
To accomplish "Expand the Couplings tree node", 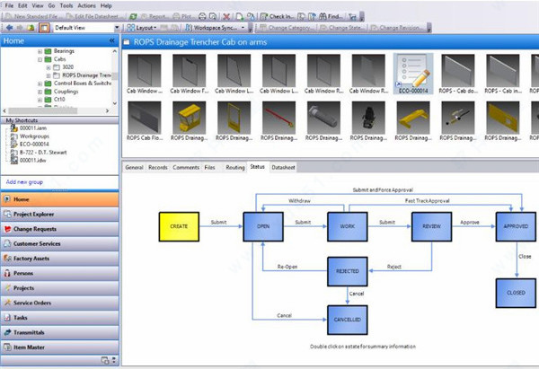I will pos(40,92).
